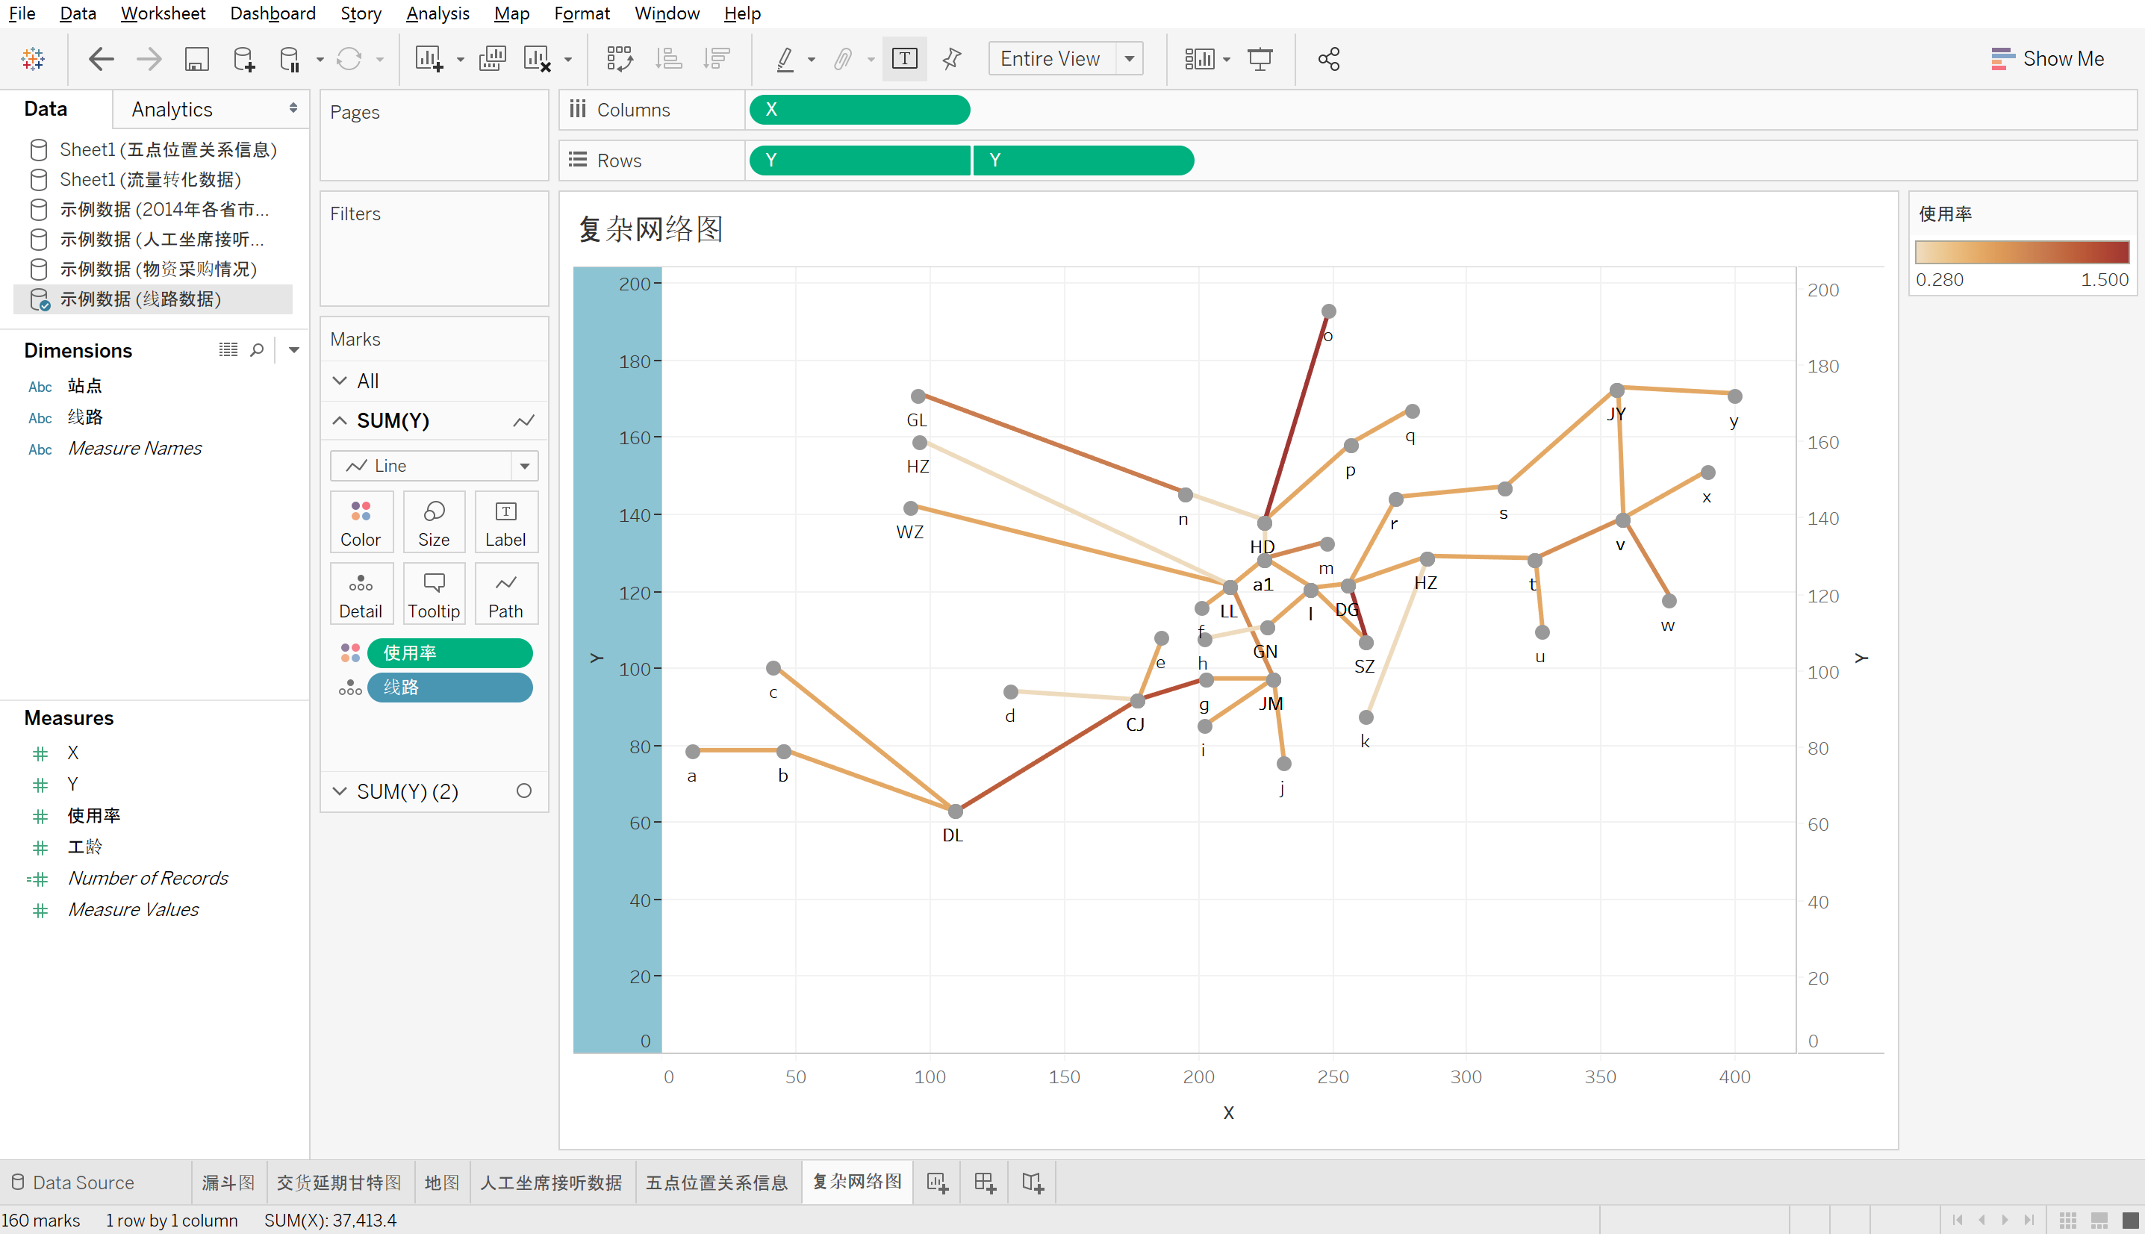
Task: Click the Swap Rows and Columns icon
Action: click(x=620, y=58)
